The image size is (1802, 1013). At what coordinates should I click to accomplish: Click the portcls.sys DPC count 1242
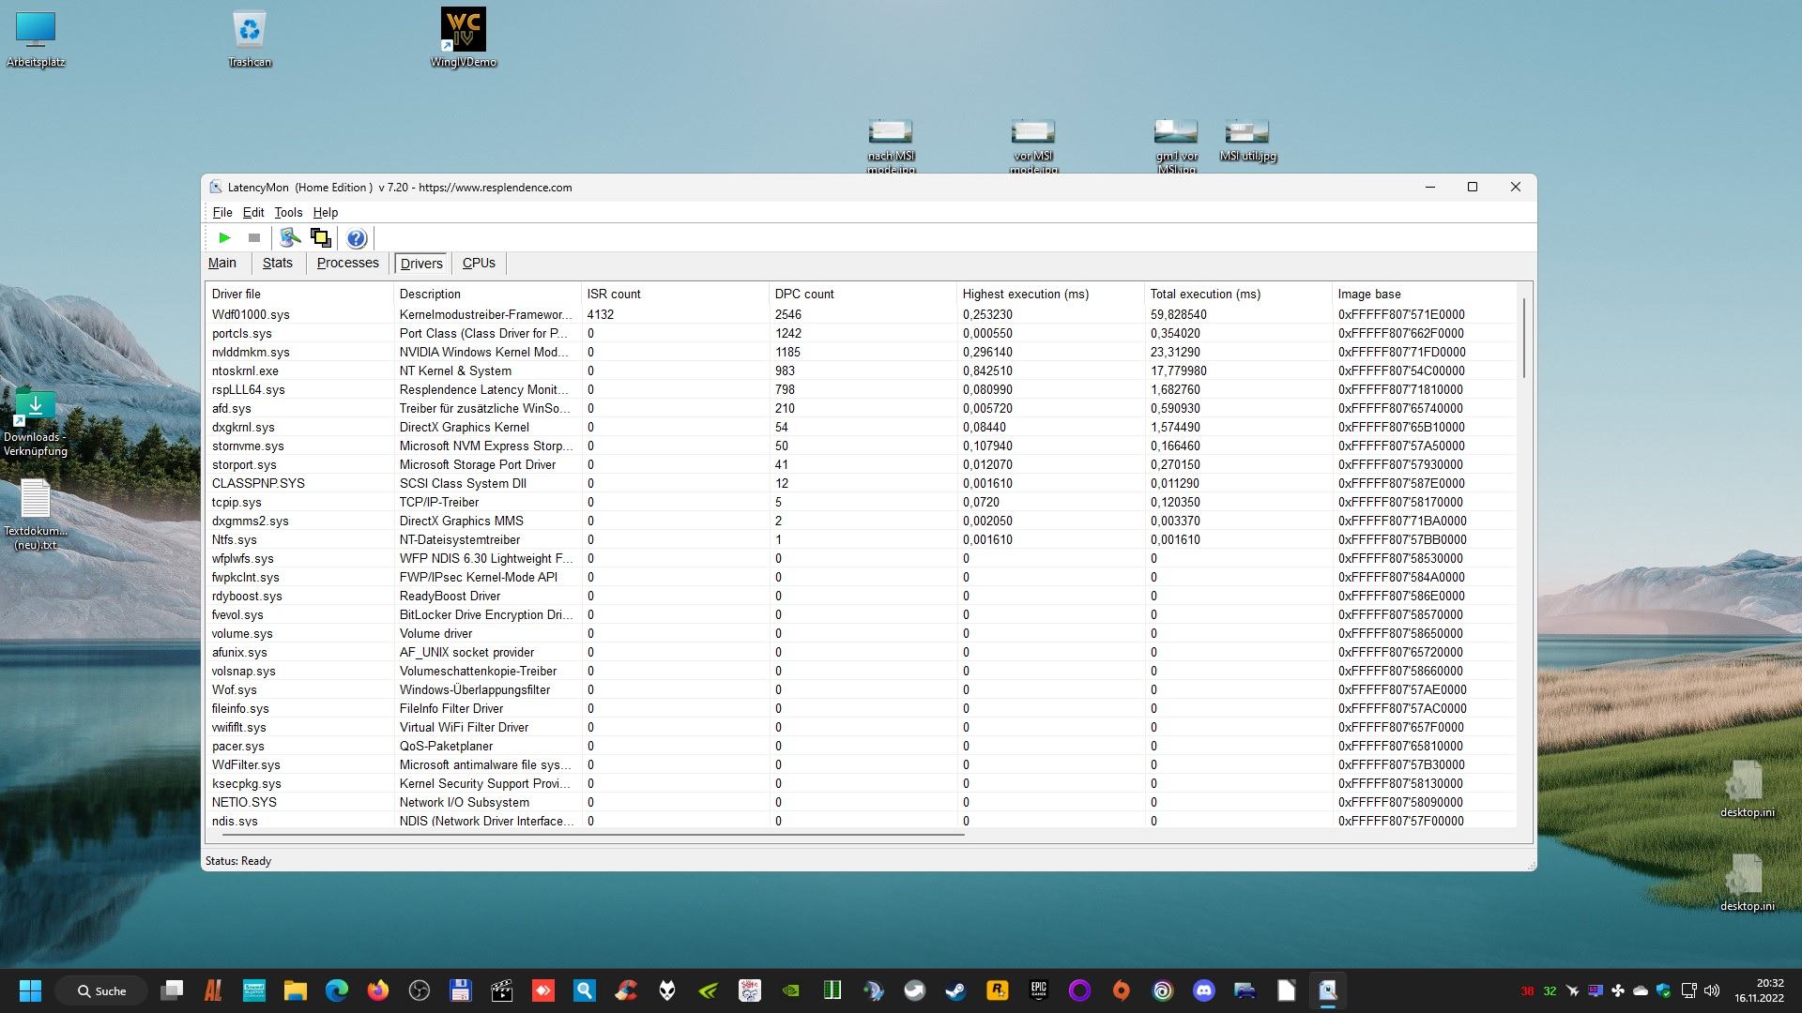(x=788, y=334)
